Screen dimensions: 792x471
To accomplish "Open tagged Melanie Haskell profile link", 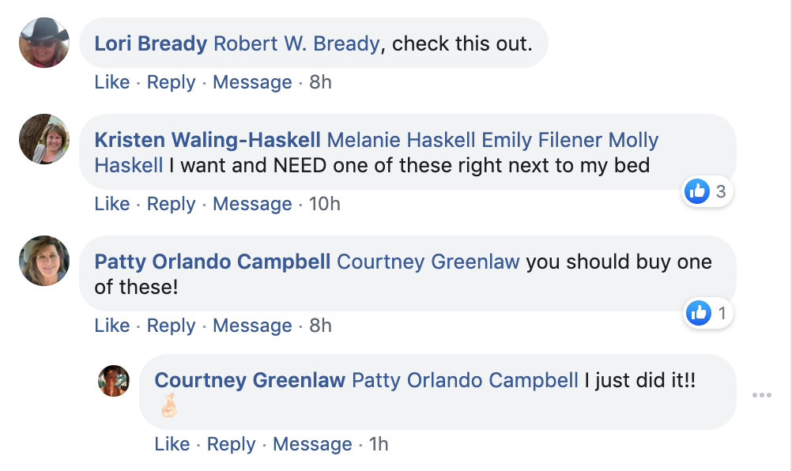I will pyautogui.click(x=401, y=140).
